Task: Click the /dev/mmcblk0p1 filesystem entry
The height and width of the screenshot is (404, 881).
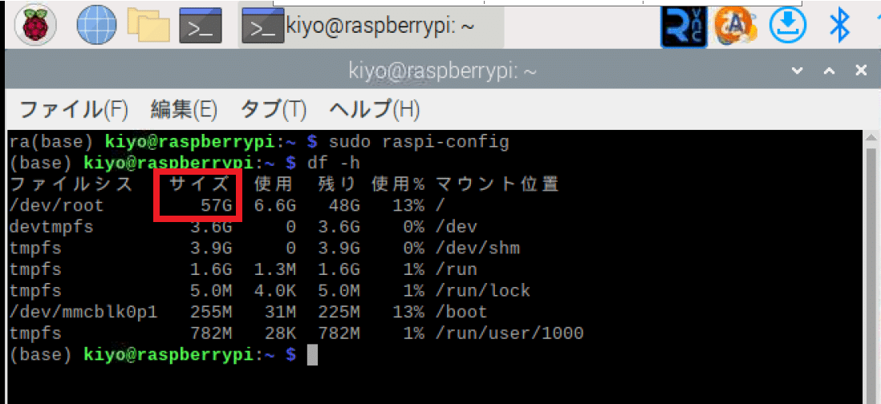Action: (83, 312)
